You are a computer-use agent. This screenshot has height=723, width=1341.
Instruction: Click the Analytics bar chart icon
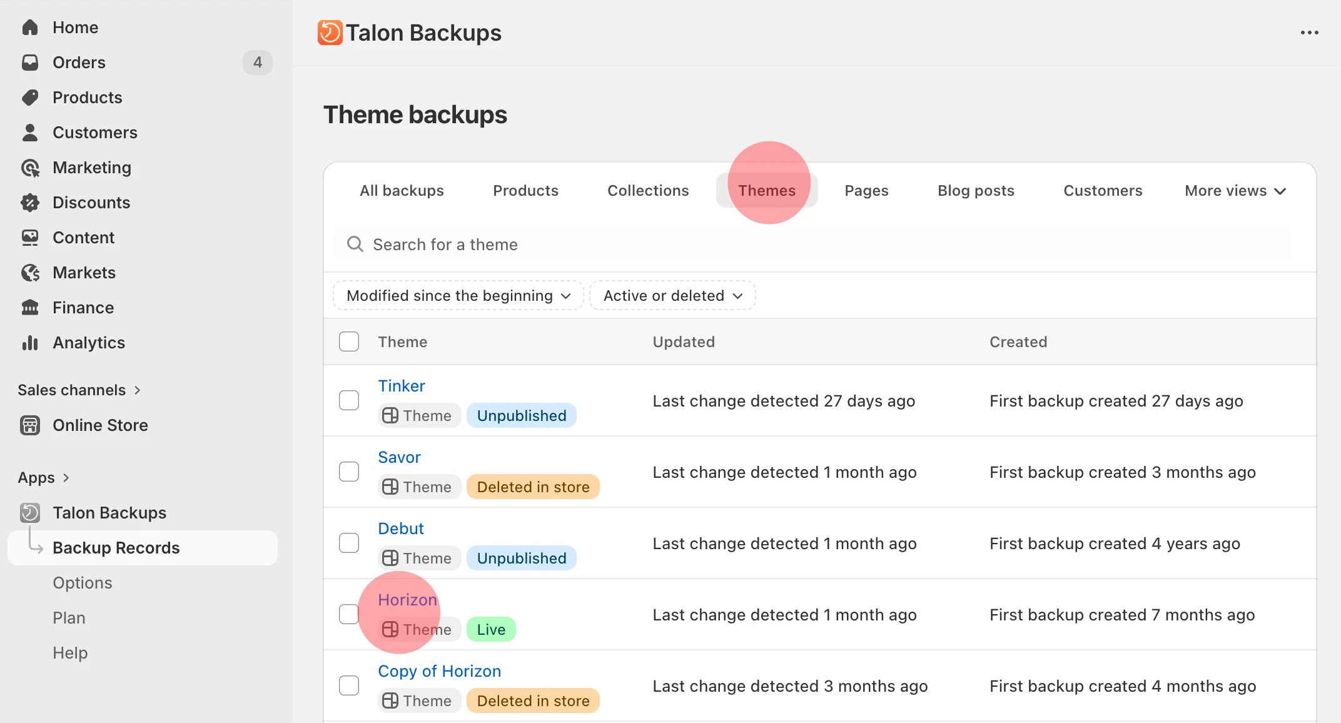[x=30, y=343]
